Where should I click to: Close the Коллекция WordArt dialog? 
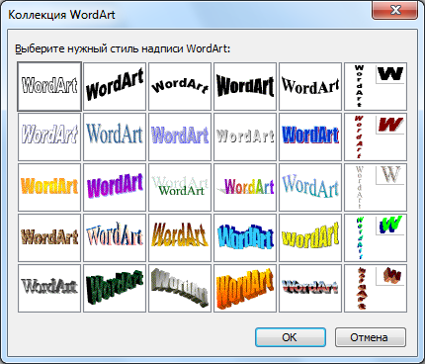click(x=394, y=10)
